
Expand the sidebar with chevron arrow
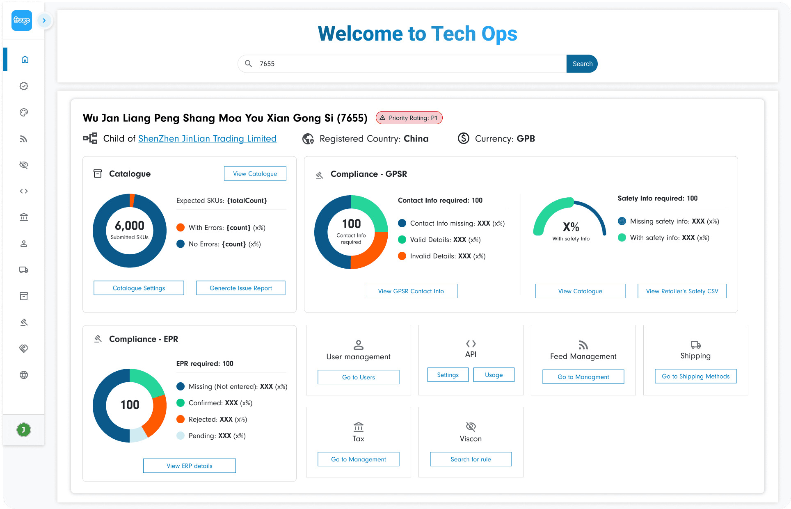44,21
